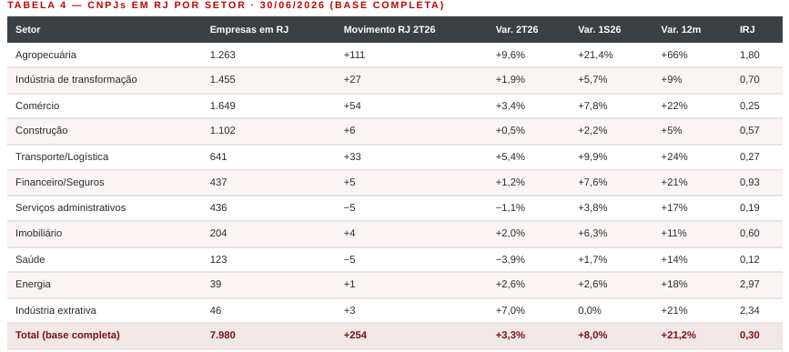Click the Var. 2T26 column header
This screenshot has width=789, height=352.
point(517,30)
